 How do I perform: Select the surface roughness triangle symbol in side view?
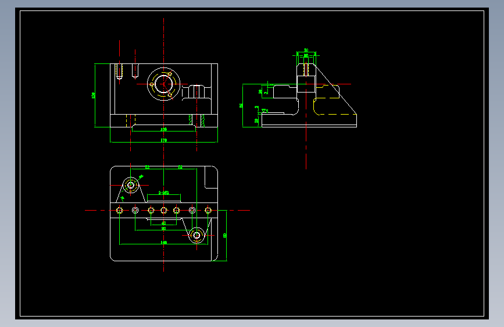click(264, 111)
